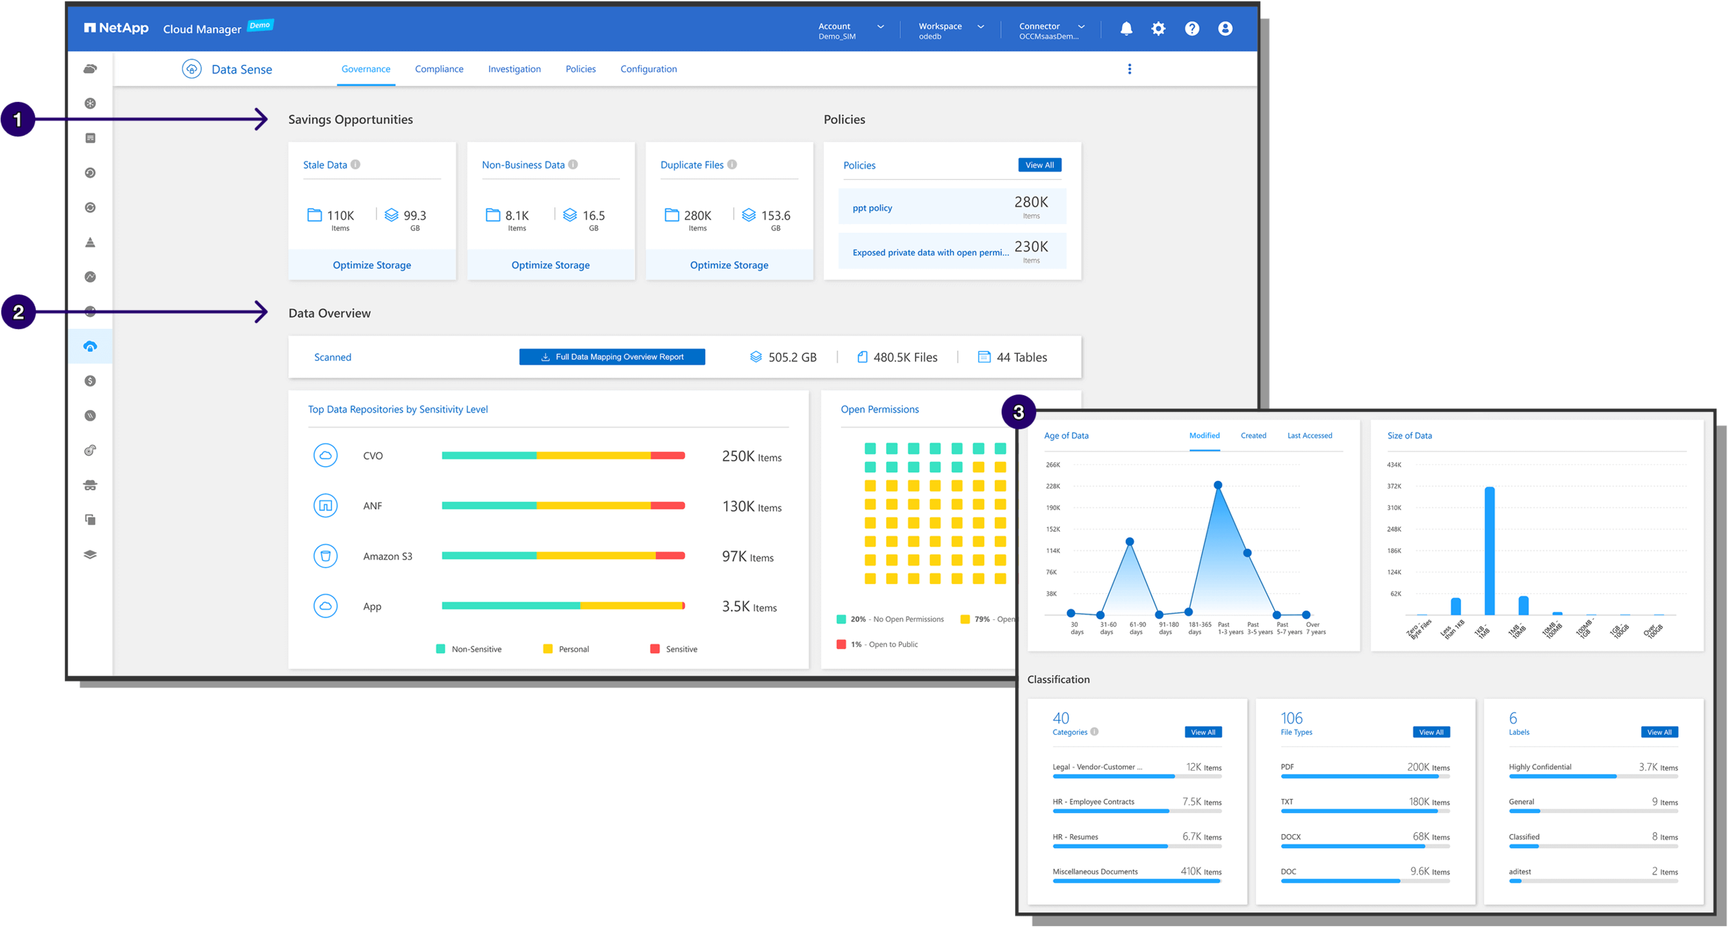Select the Canvas cloud icon in the sidebar
Viewport: 1729px width, 928px height.
(x=90, y=68)
